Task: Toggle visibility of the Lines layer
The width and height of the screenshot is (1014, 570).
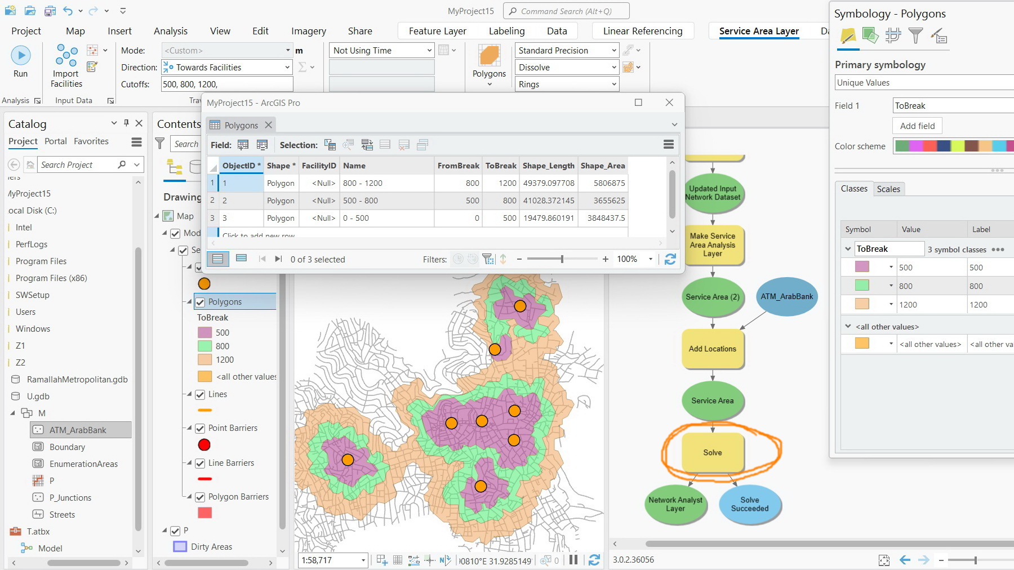Action: click(x=201, y=394)
